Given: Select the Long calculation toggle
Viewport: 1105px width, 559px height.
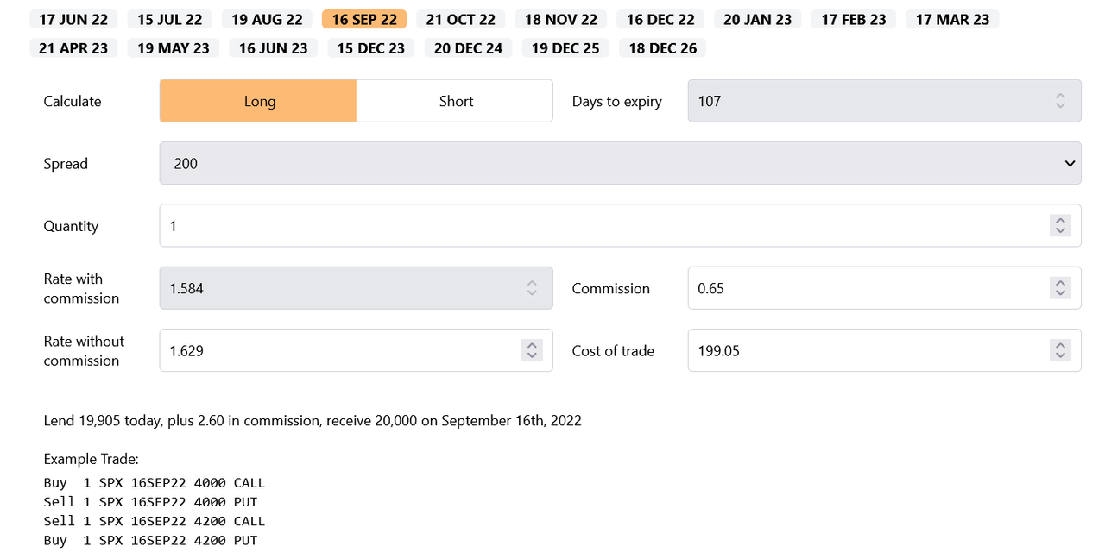Looking at the screenshot, I should tap(258, 101).
